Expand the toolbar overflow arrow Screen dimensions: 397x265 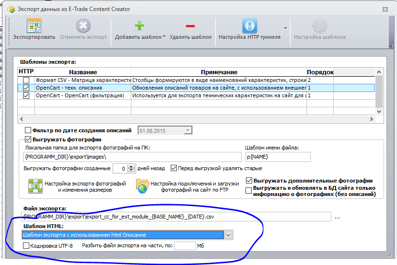click(x=392, y=46)
